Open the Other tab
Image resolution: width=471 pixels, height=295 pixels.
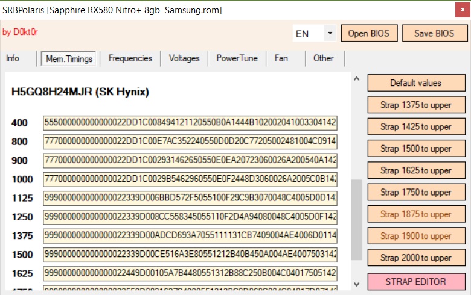(324, 58)
